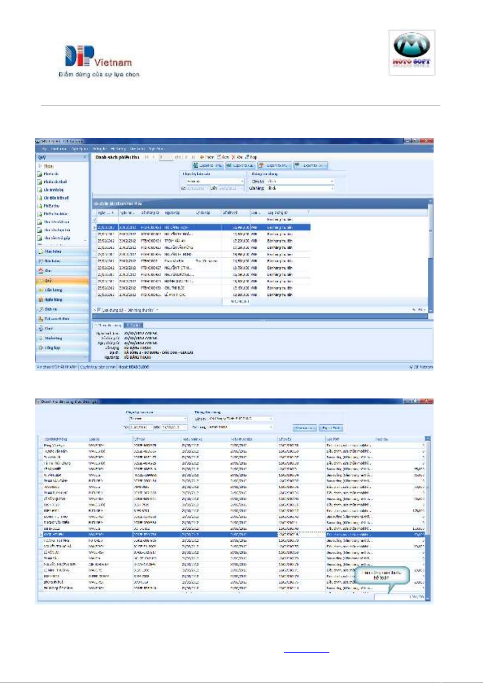Click Thêm to add a new receipt
Image resolution: width=483 pixels, height=683 pixels.
tap(206, 157)
